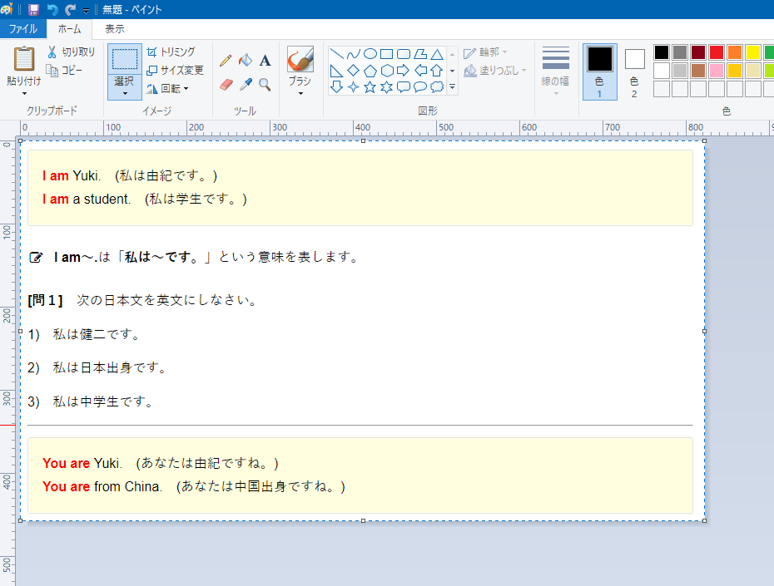
Task: Pick the oval shape from shapes gallery
Action: click(370, 54)
